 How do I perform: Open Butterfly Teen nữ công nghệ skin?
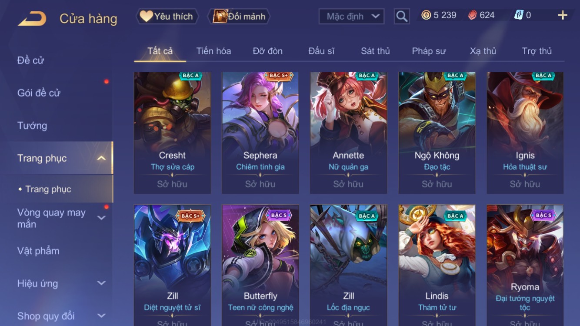pyautogui.click(x=260, y=265)
